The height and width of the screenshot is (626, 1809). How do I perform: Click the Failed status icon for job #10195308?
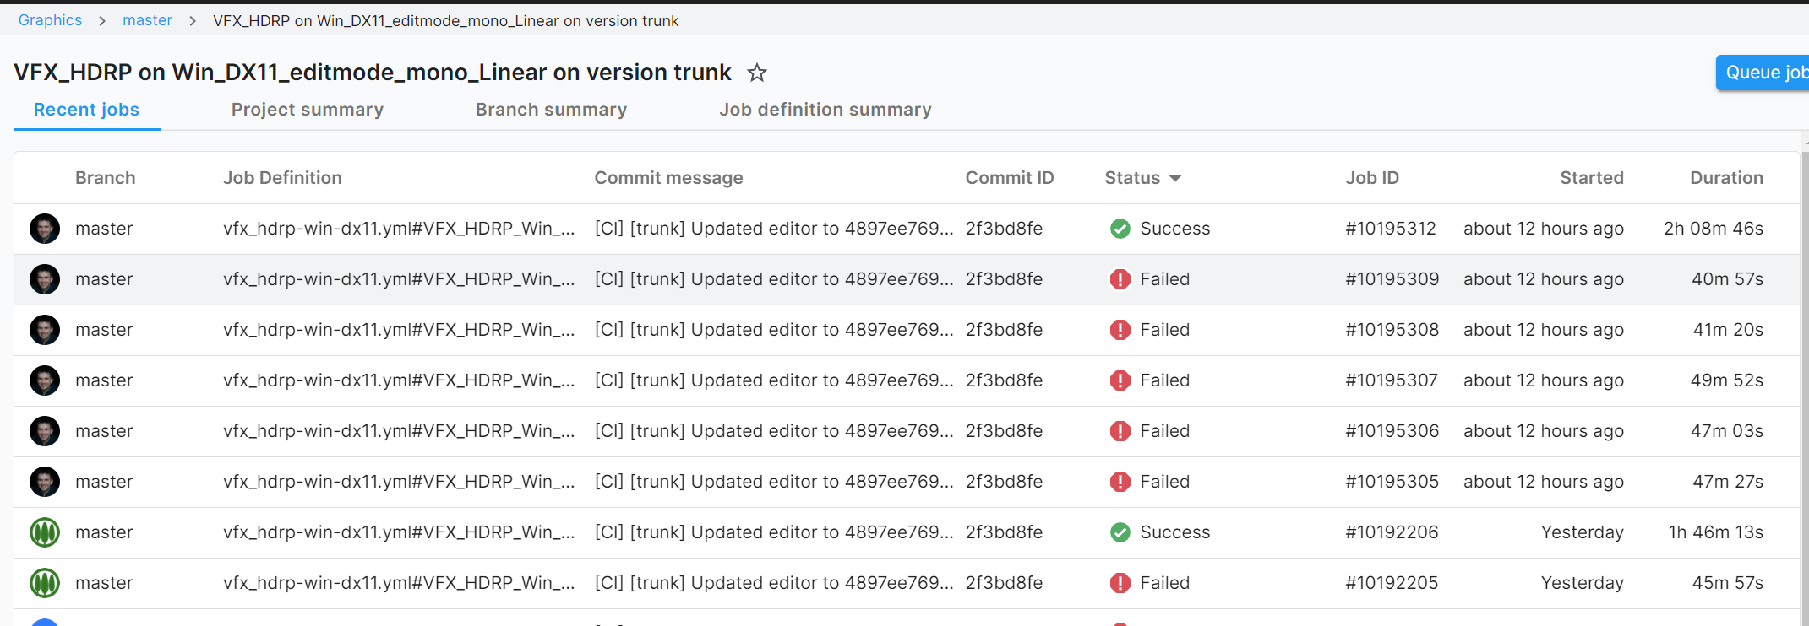tap(1120, 330)
